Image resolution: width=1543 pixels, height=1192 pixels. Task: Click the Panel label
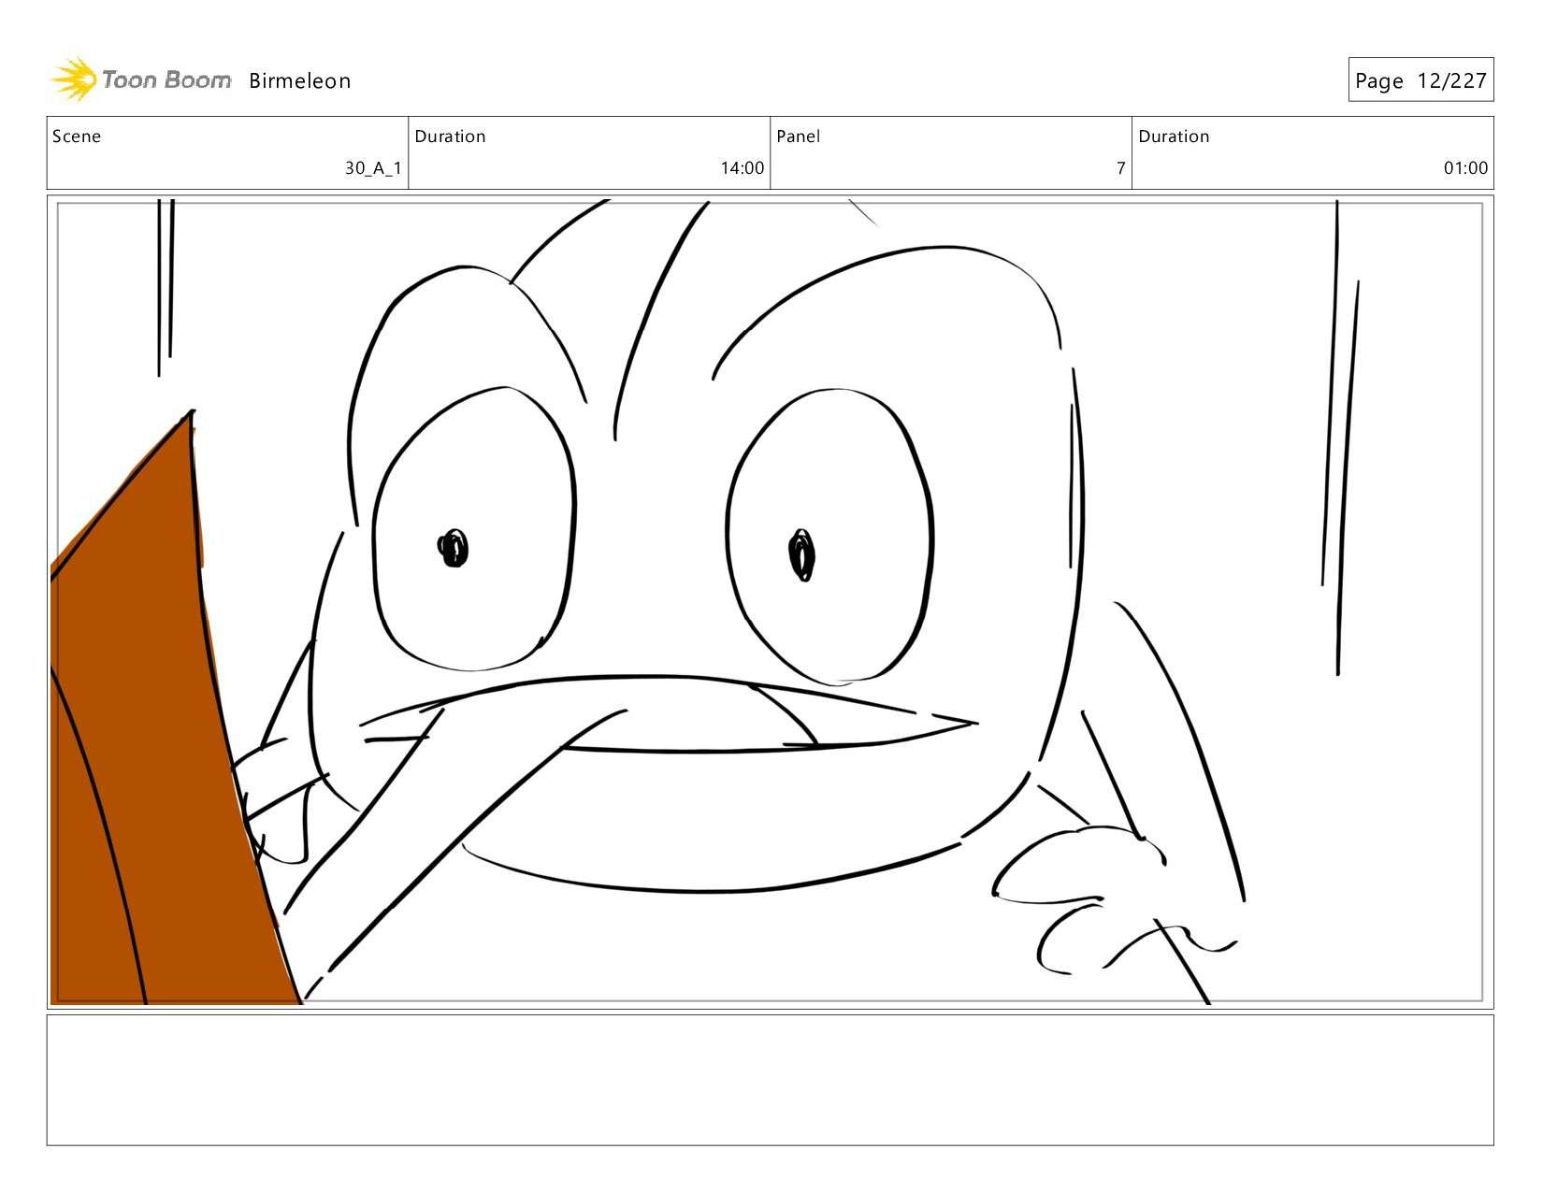point(798,136)
